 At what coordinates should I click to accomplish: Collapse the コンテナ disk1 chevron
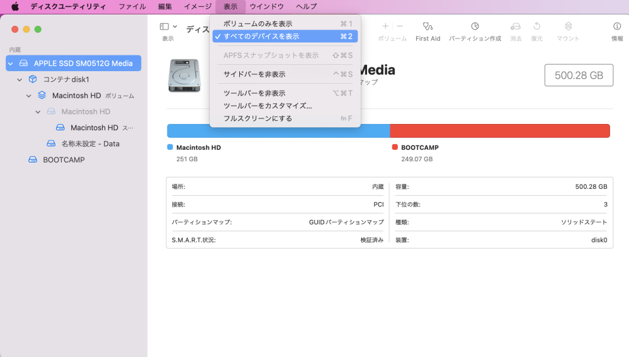(x=20, y=79)
